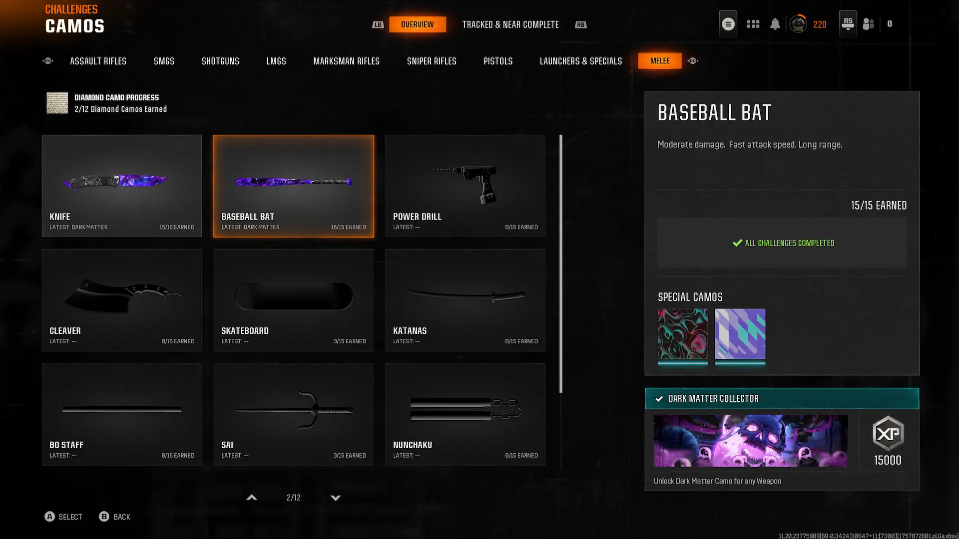Click the left category scroll icon
Viewport: 959px width, 539px height.
pos(48,61)
